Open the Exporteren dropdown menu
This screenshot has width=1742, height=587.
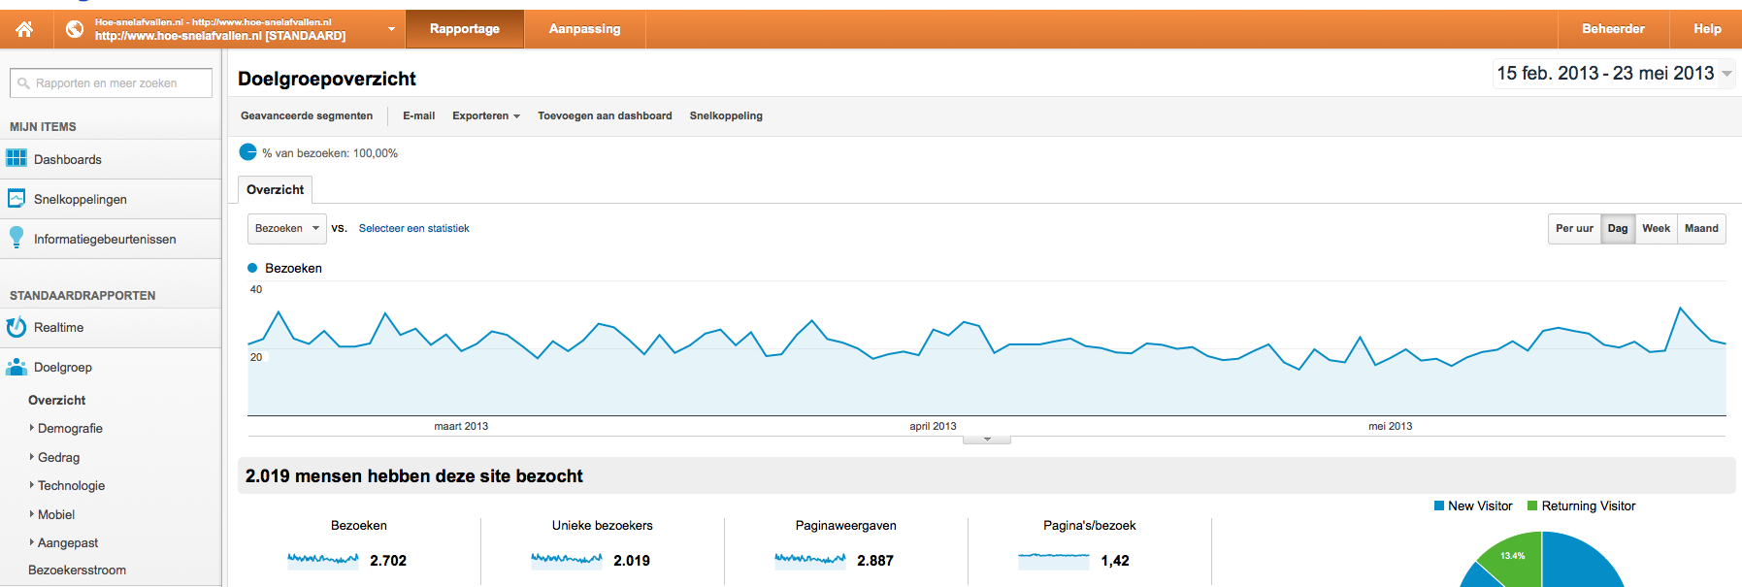[486, 115]
